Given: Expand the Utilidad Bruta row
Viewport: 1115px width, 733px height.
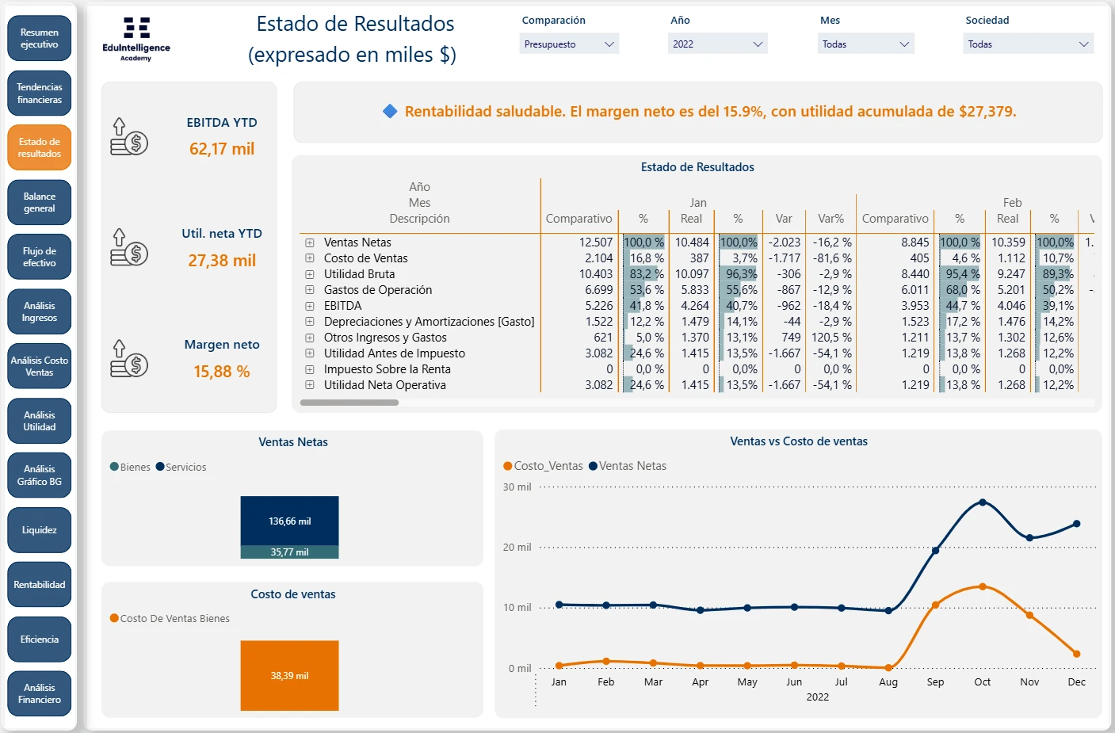Looking at the screenshot, I should 310,274.
